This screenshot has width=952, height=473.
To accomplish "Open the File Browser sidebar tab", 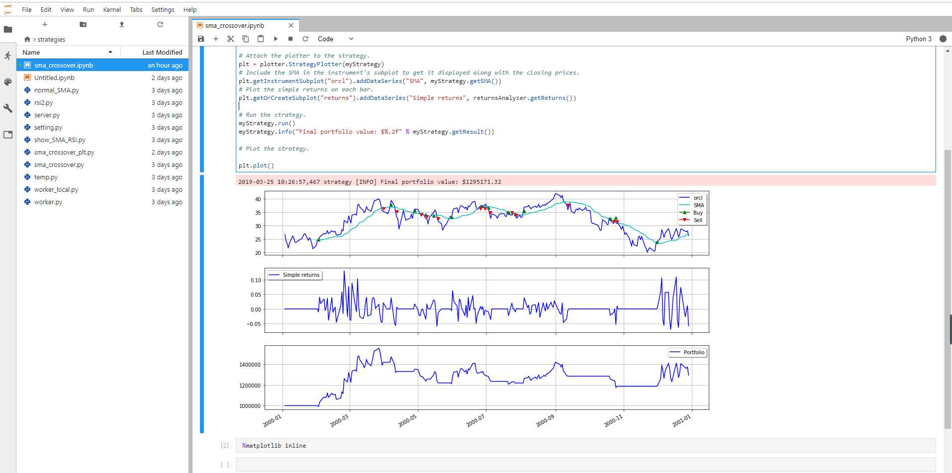I will click(8, 29).
